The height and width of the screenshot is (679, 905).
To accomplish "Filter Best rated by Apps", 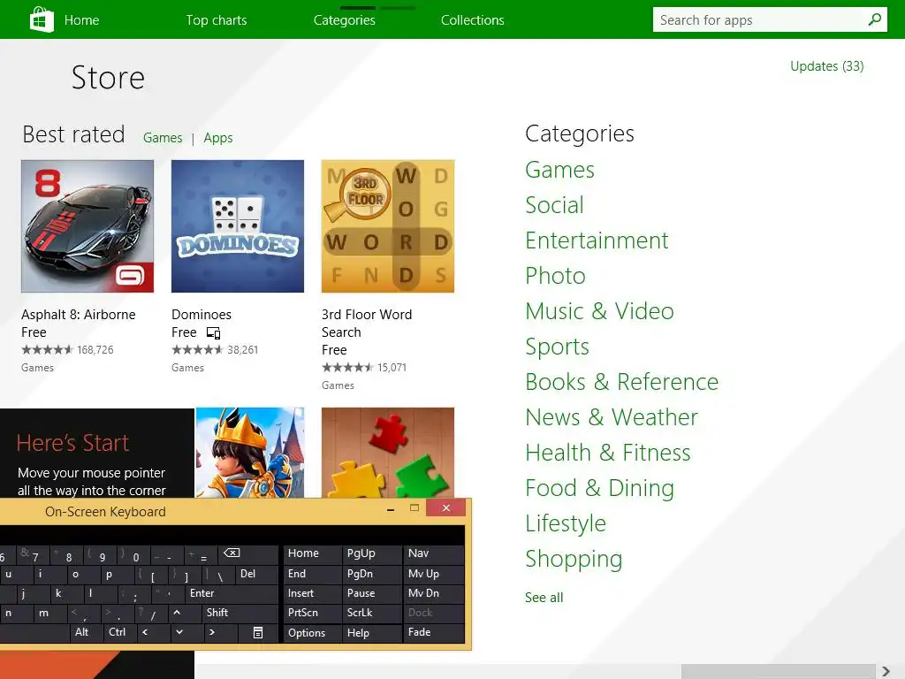I will point(218,138).
